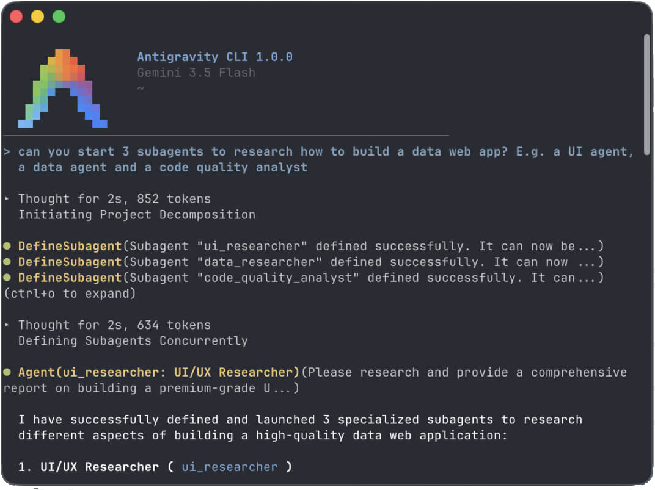Click the ui_researcher link in list item 1
Screen dimensions: 655x490
coord(229,467)
